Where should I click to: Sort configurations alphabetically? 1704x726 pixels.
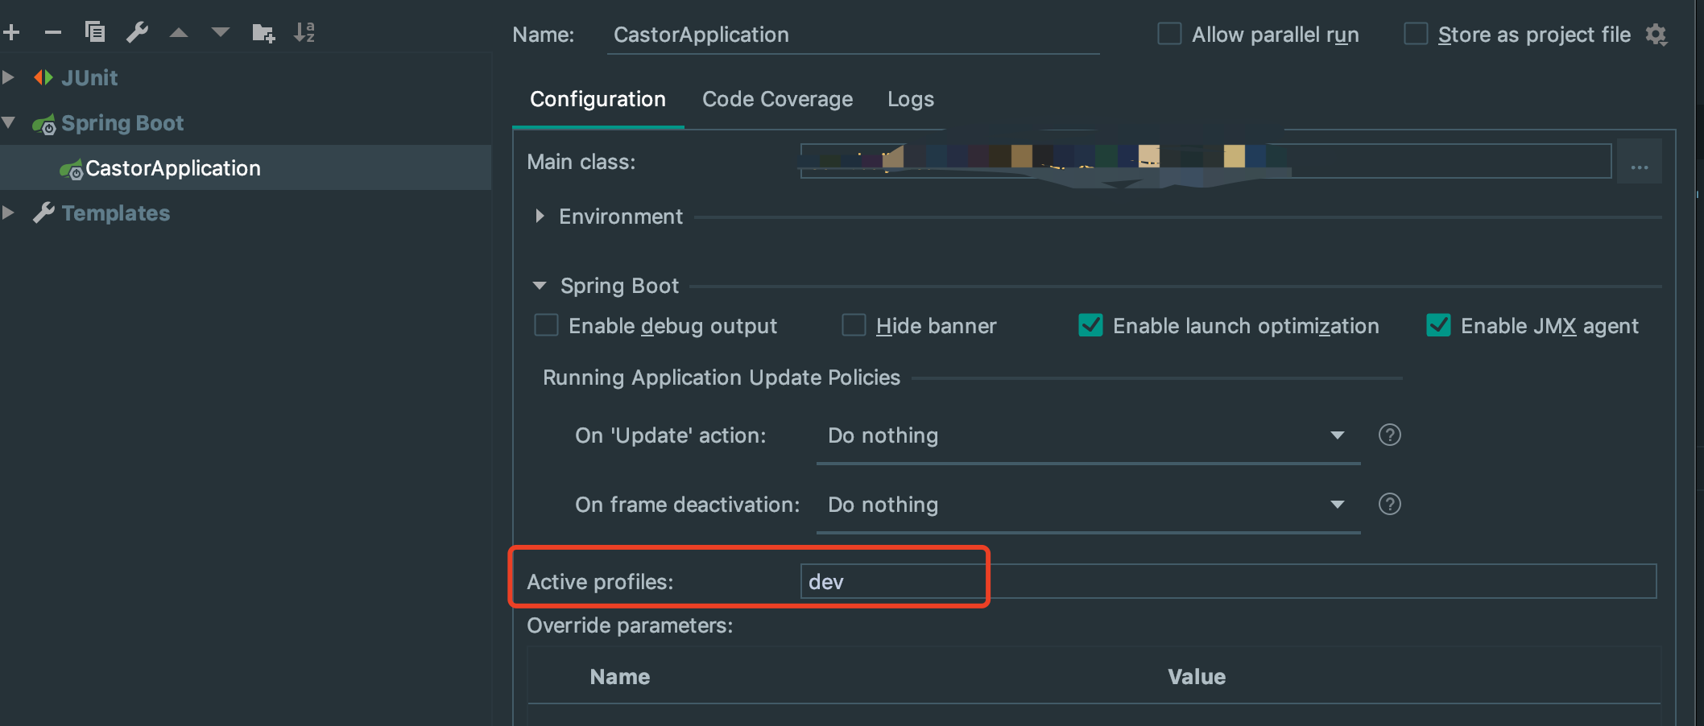[x=304, y=32]
